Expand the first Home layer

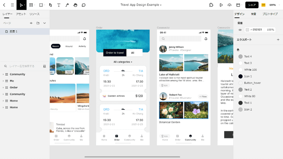coord(3,101)
